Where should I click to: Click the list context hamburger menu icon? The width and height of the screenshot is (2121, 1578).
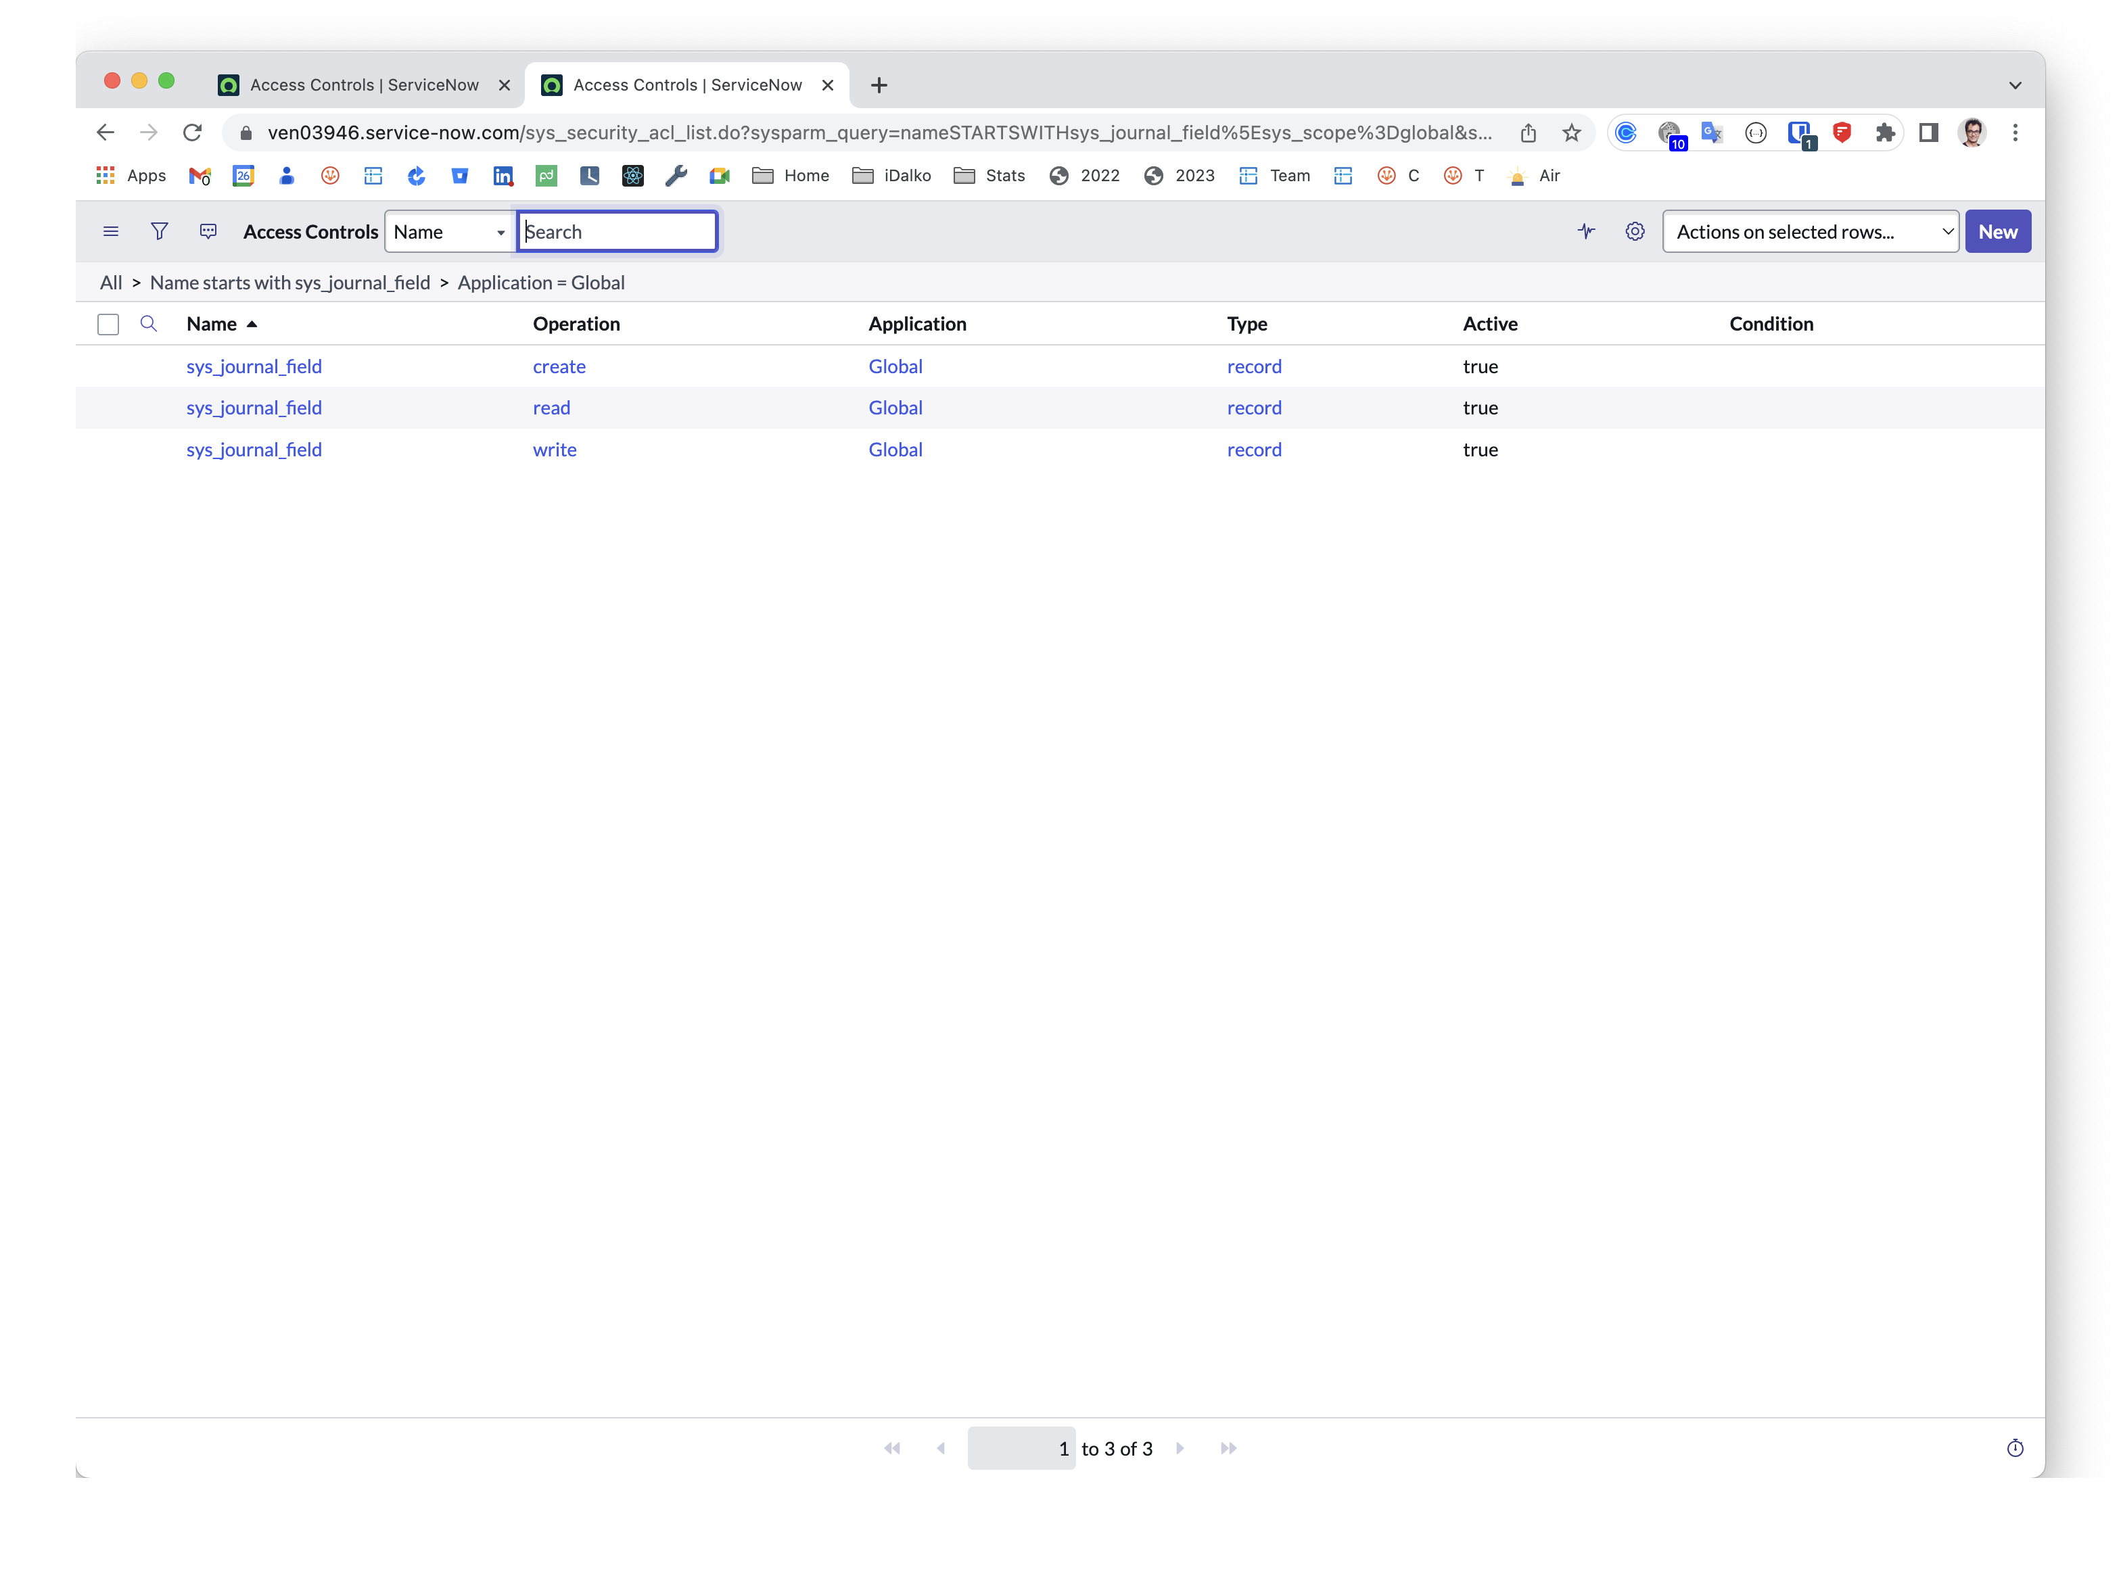tap(111, 231)
